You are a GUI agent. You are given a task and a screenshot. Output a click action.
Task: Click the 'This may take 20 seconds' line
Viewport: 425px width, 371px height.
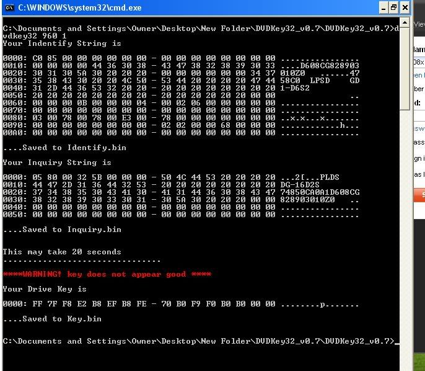point(62,252)
